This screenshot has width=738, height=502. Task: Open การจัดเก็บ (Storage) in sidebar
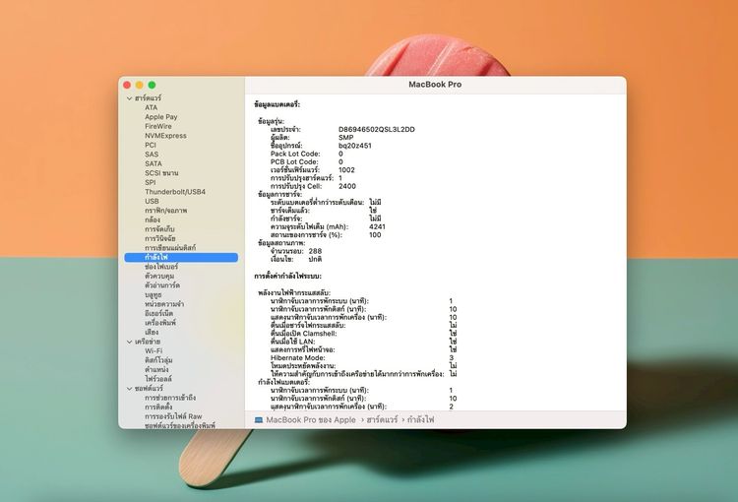tap(162, 229)
